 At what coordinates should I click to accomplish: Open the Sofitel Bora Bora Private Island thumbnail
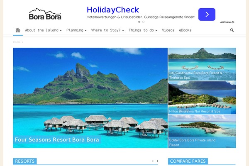[202, 132]
